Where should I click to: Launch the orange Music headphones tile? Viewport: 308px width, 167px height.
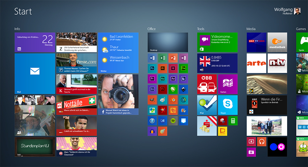click(x=262, y=142)
